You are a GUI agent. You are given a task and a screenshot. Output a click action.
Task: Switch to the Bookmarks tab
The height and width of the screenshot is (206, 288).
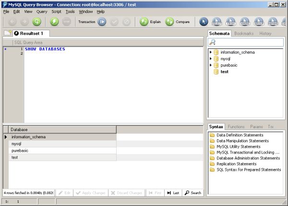(244, 34)
